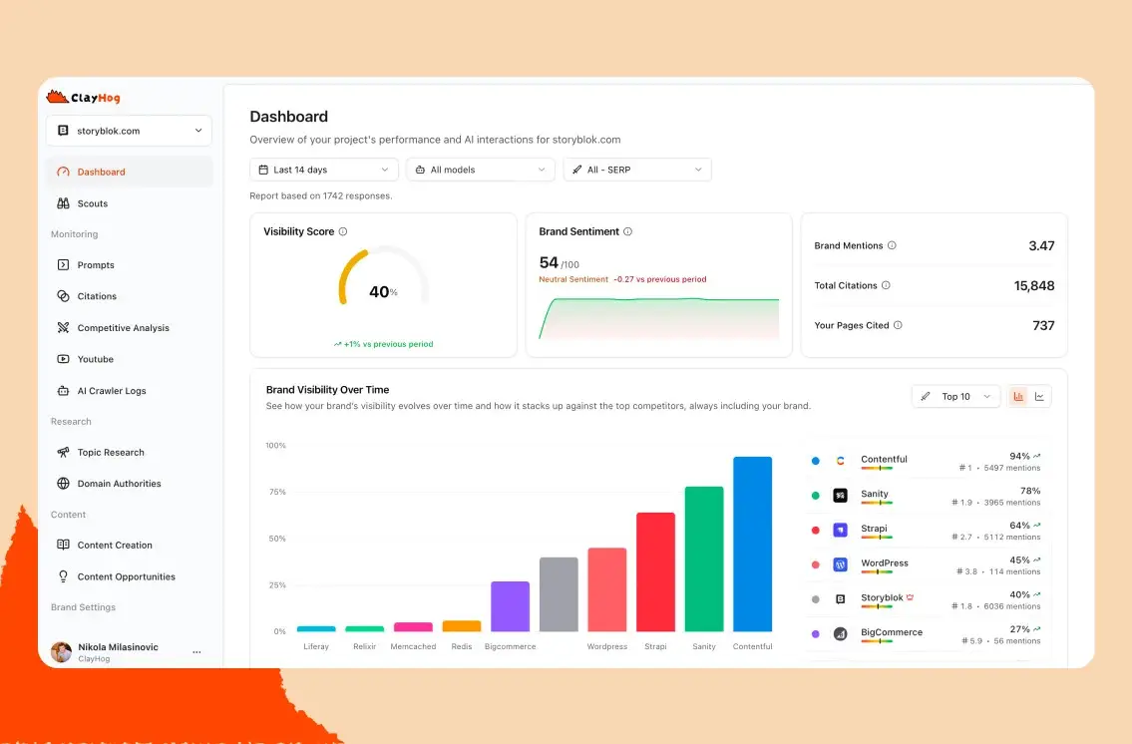Open the Prompts menu item
The width and height of the screenshot is (1132, 744).
pyautogui.click(x=96, y=265)
